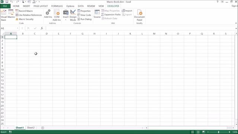The width and height of the screenshot is (238, 134).
Task: Click the Name Box field
Action: pos(9,28)
